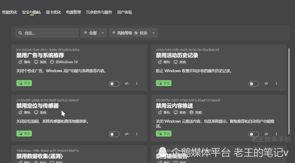
Task: View code for 禁用云内容推送
Action: (x=266, y=134)
